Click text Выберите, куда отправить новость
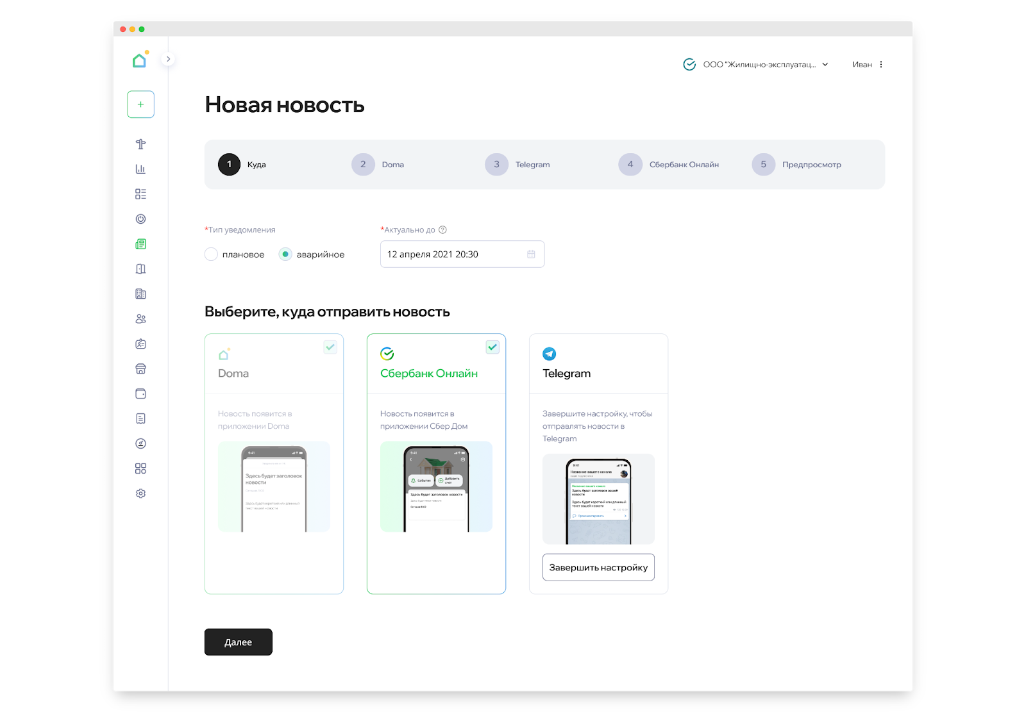Screen dimensions: 1026x712 click(327, 312)
